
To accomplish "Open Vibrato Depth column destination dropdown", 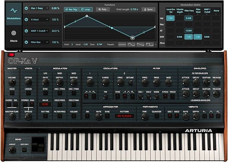I will click(x=180, y=11).
